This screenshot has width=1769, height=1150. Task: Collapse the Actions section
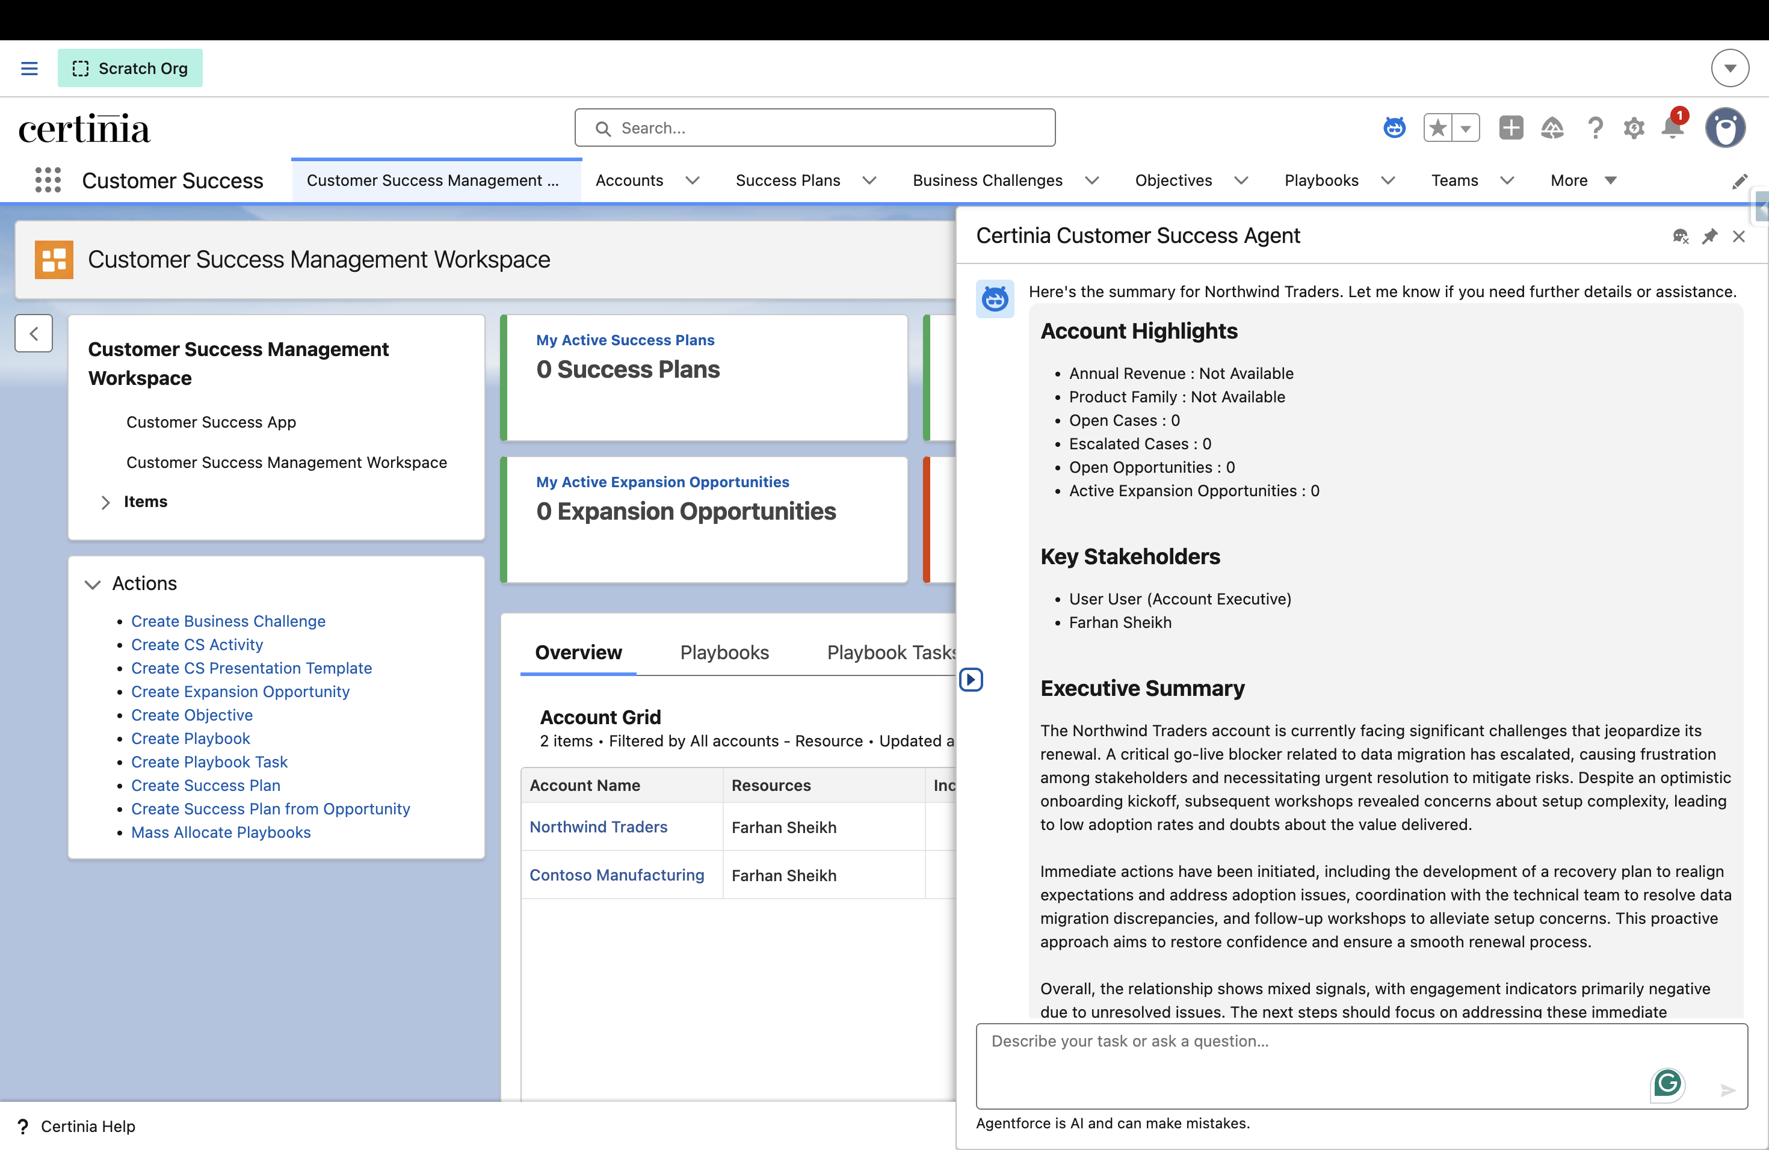pos(92,584)
